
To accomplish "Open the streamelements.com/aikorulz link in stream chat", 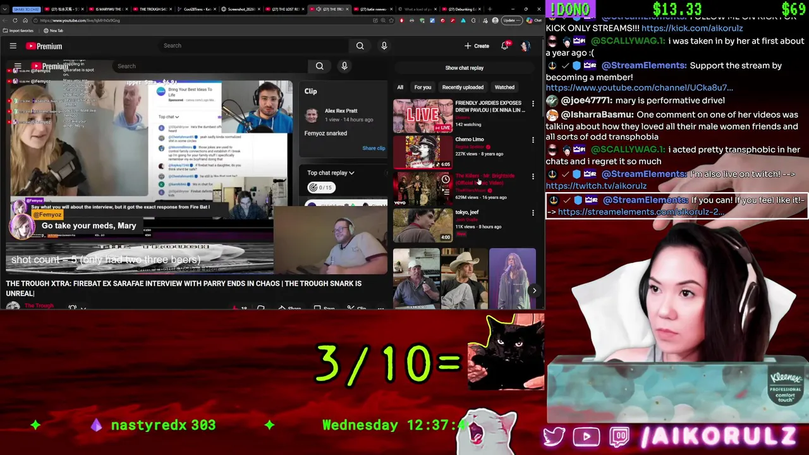I will coord(641,212).
